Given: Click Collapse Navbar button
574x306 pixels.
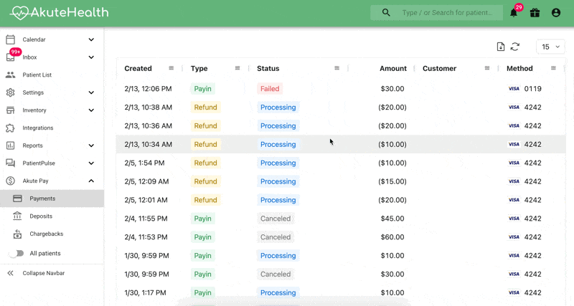Looking at the screenshot, I should 43,273.
